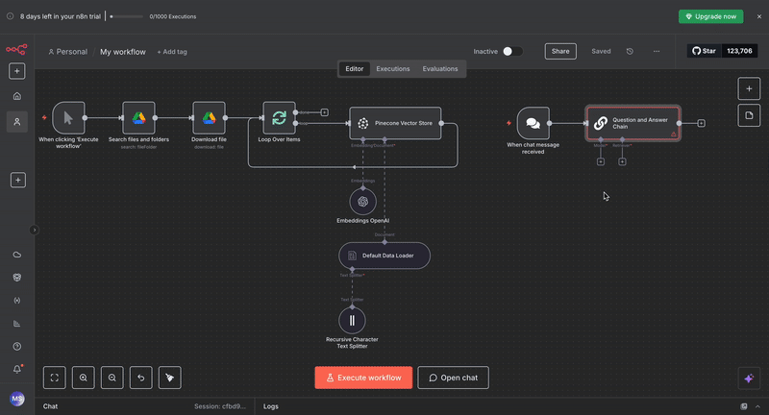The width and height of the screenshot is (769, 415).
Task: Click the 123,706 star count
Action: [739, 51]
